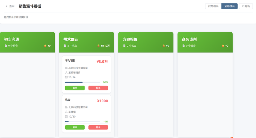Select the 全部机会 tab
256x138 pixels.
[x=229, y=6]
